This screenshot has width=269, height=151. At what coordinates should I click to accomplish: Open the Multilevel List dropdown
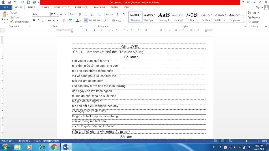click(x=102, y=14)
